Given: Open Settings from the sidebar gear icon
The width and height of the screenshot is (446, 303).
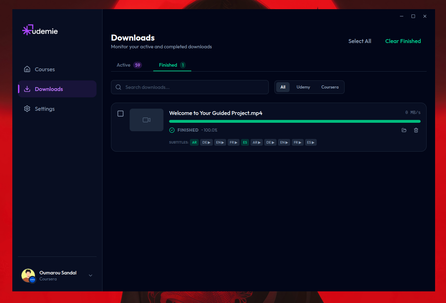Looking at the screenshot, I should pyautogui.click(x=27, y=109).
